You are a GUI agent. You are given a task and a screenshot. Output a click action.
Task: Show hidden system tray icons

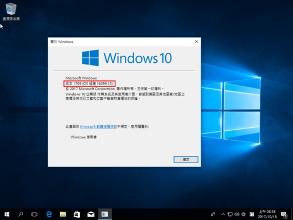223,214
